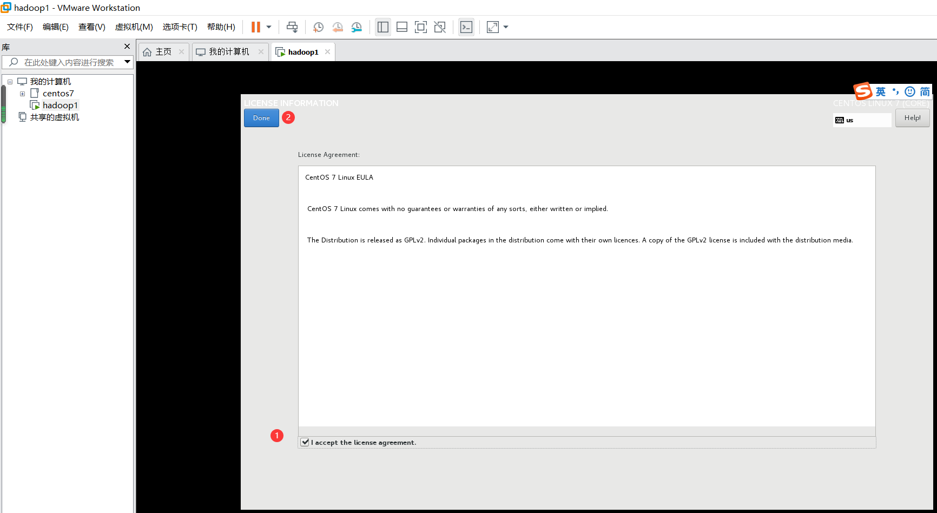Collapse the 我的计算机 tree node
937x513 pixels.
(10, 82)
